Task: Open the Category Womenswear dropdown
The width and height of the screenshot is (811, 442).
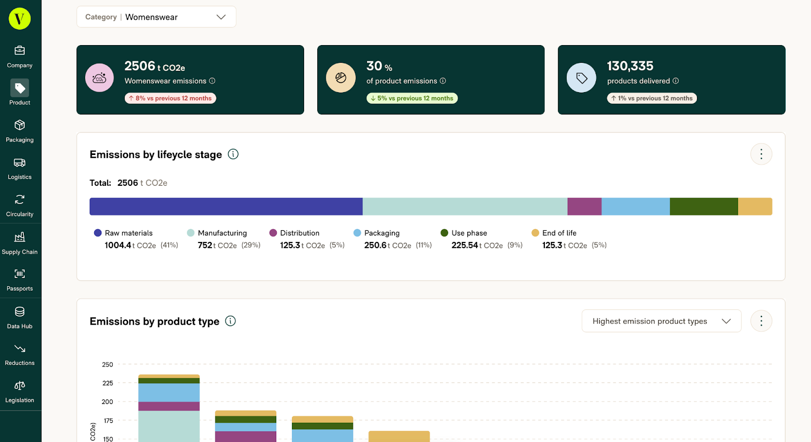Action: tap(156, 17)
